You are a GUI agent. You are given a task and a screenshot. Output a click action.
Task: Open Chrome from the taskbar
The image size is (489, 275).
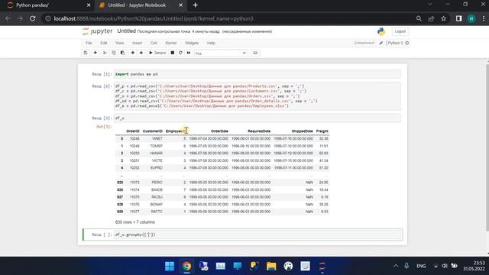coord(186,266)
